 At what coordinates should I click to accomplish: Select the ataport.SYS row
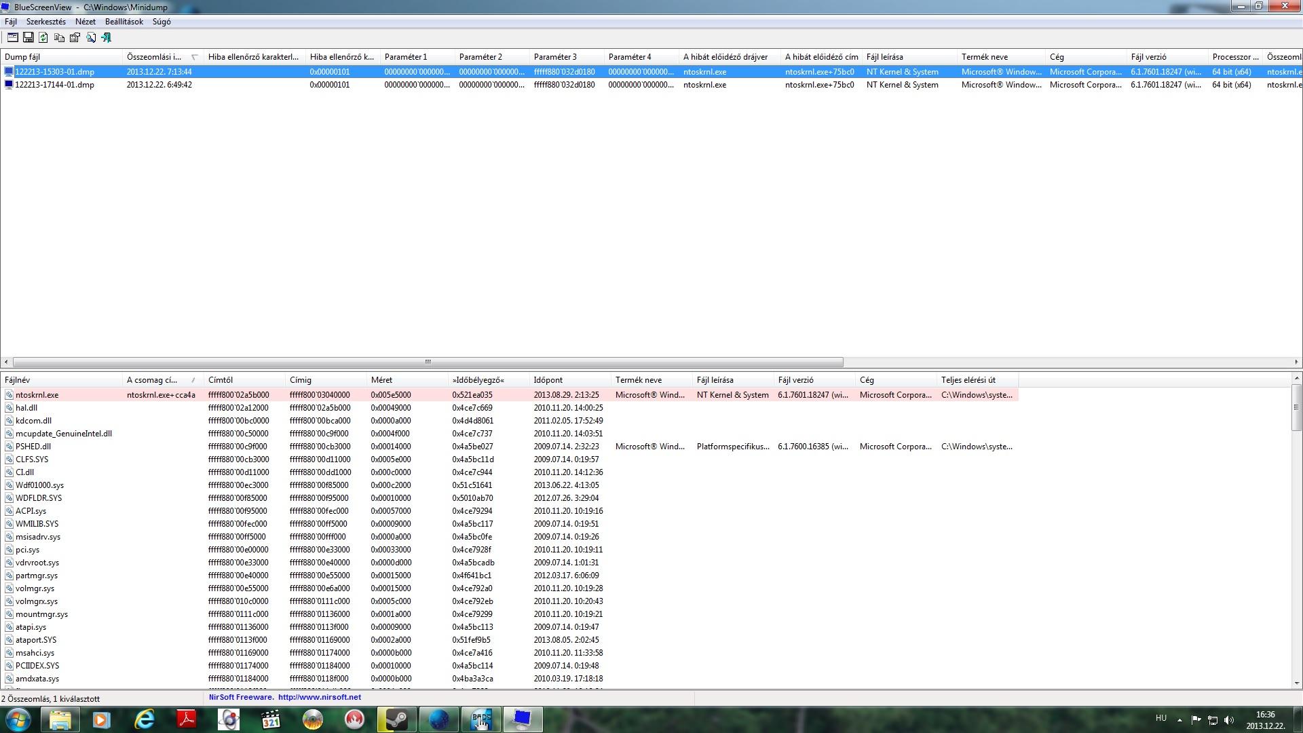509,640
